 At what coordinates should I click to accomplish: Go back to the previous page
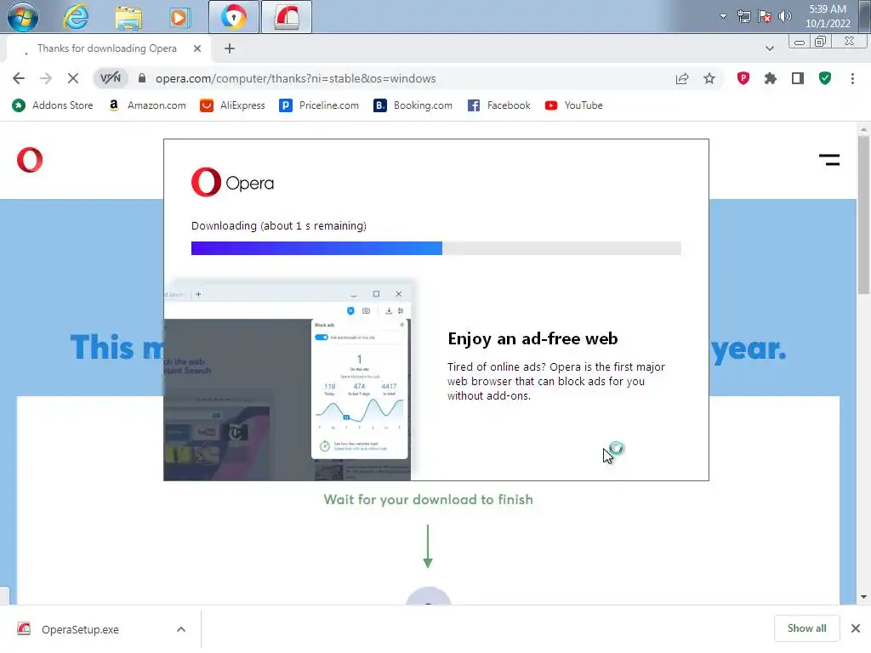pos(19,78)
